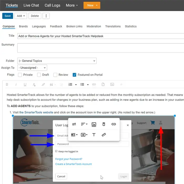Switch to Languages tab

[x=39, y=26]
